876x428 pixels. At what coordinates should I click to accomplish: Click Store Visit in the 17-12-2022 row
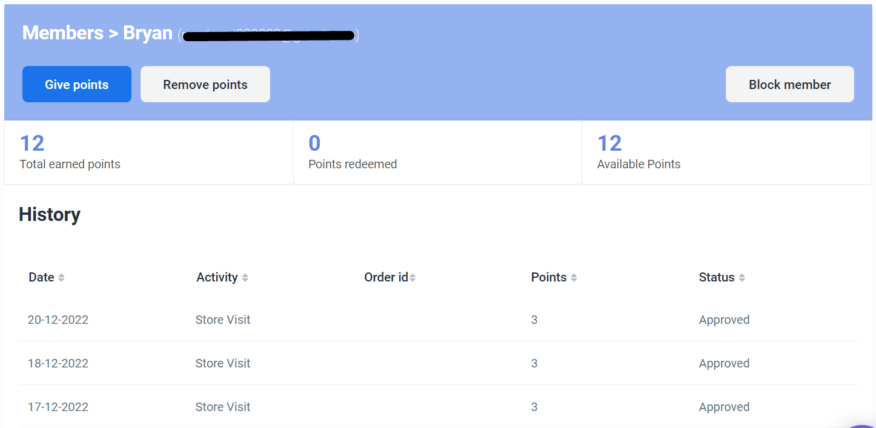(223, 407)
